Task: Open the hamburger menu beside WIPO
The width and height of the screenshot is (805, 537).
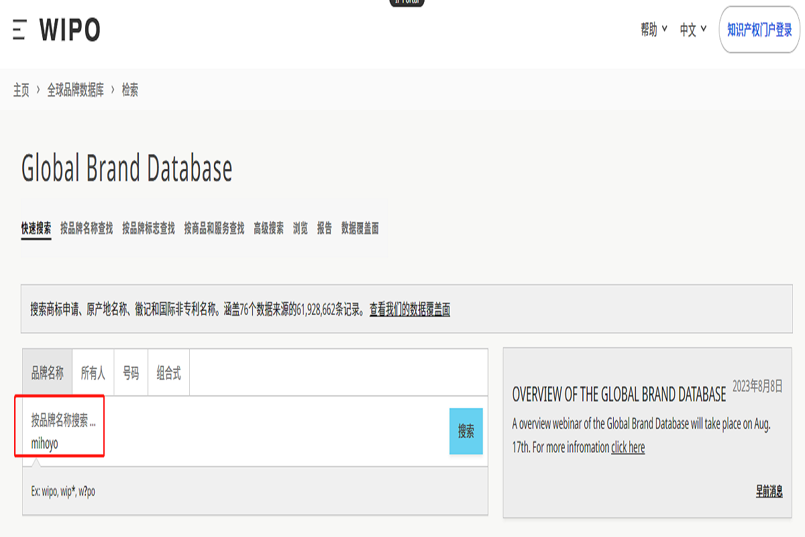Action: point(19,30)
